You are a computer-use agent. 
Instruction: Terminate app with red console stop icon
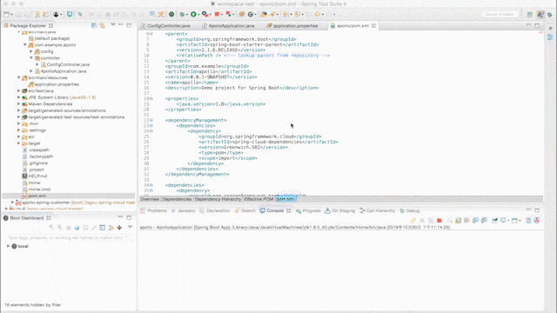click(439, 220)
